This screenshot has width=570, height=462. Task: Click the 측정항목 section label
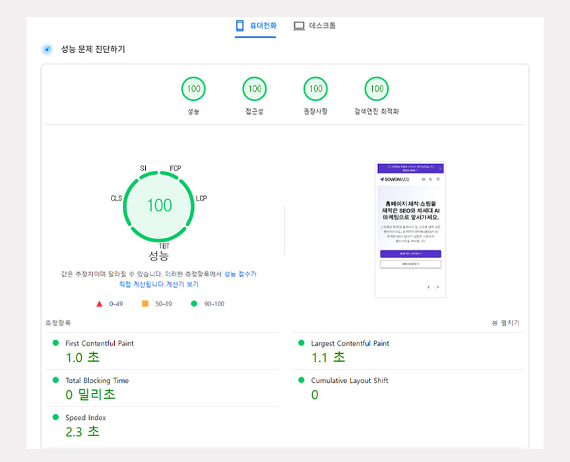[58, 323]
